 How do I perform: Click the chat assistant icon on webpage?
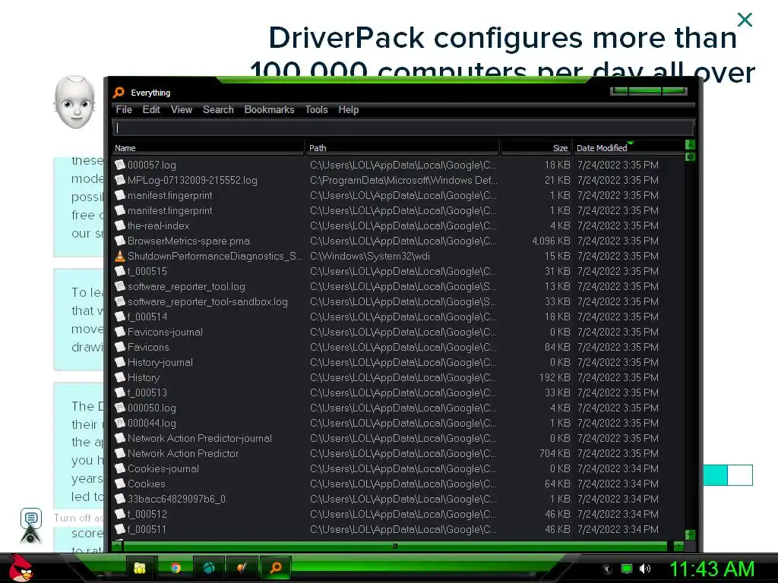tap(30, 518)
